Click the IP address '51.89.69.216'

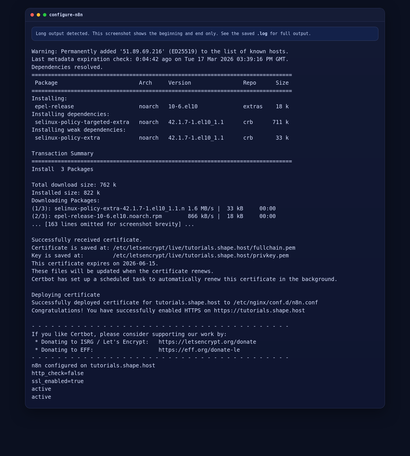click(142, 52)
